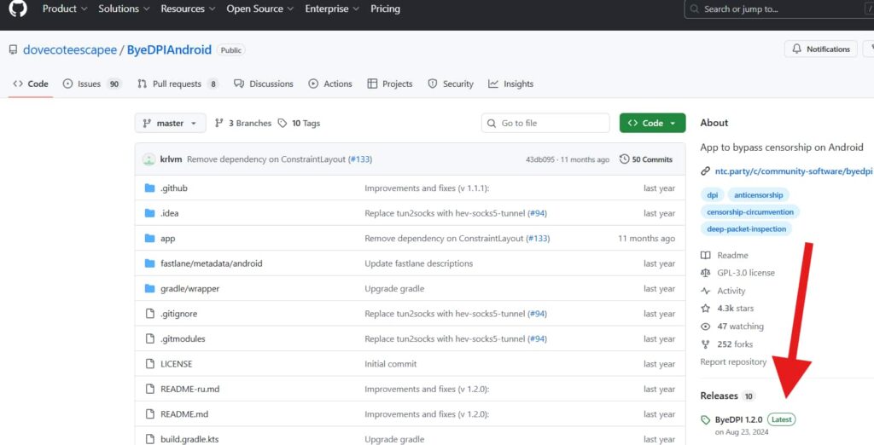
Task: Open the green Code dropdown button
Action: [652, 123]
